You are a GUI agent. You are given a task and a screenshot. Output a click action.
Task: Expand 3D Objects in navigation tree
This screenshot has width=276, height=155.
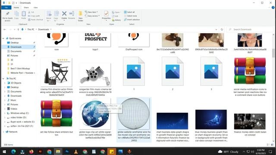point(5,83)
